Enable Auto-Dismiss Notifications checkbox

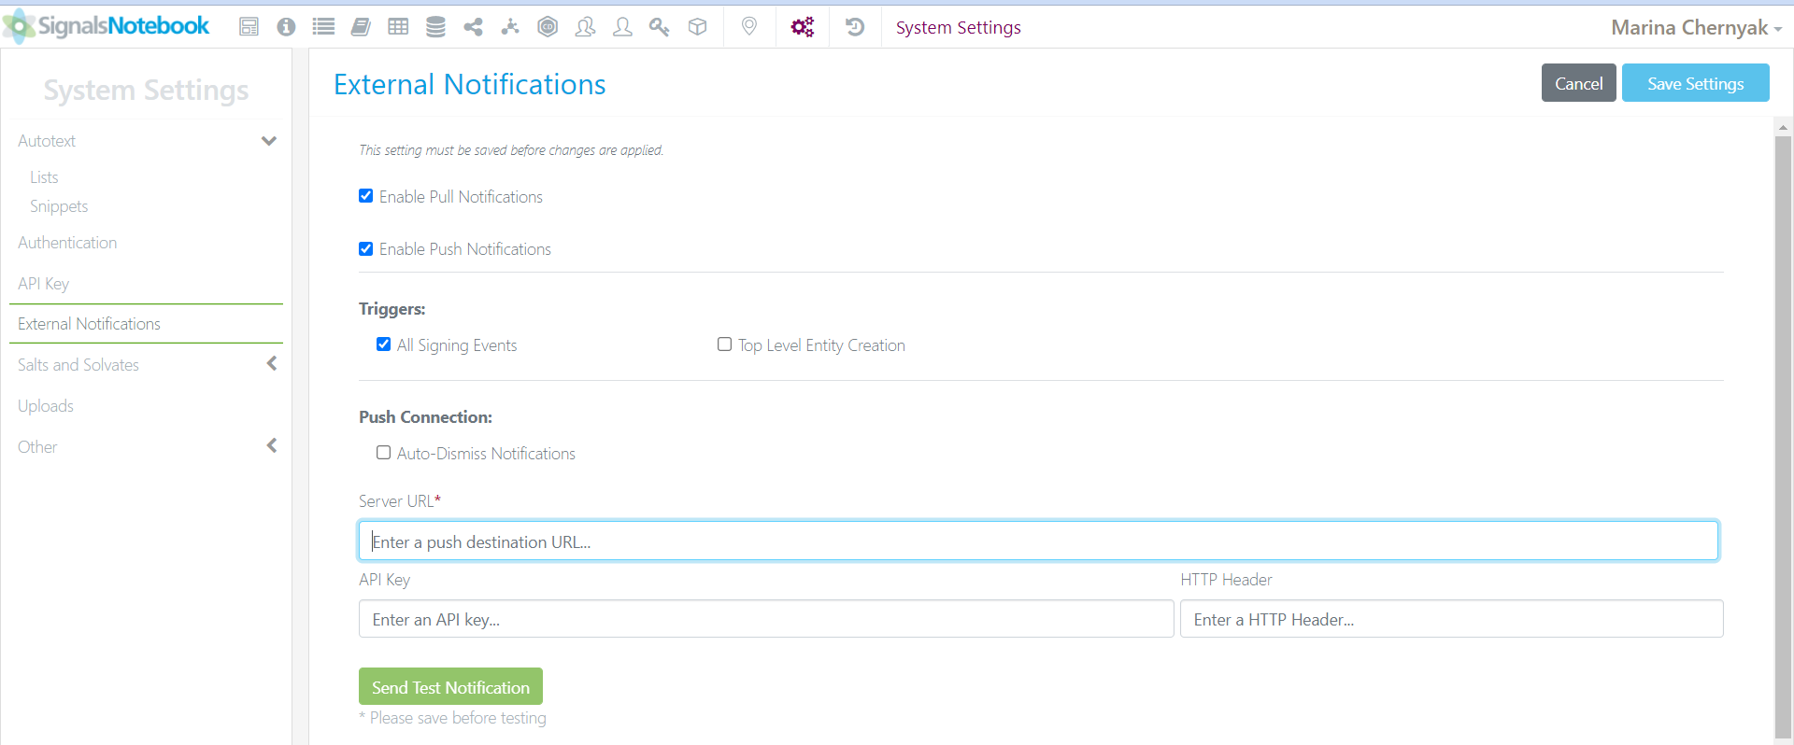[x=383, y=453]
